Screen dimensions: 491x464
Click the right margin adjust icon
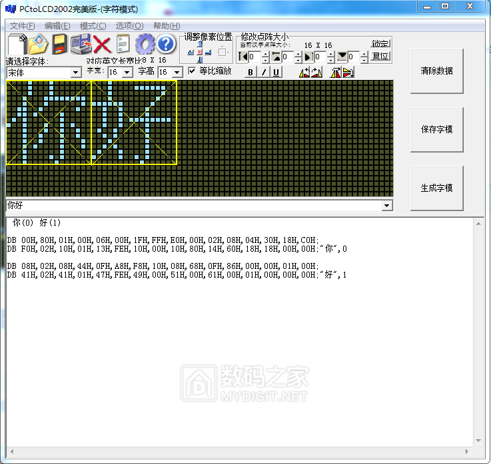coord(308,57)
